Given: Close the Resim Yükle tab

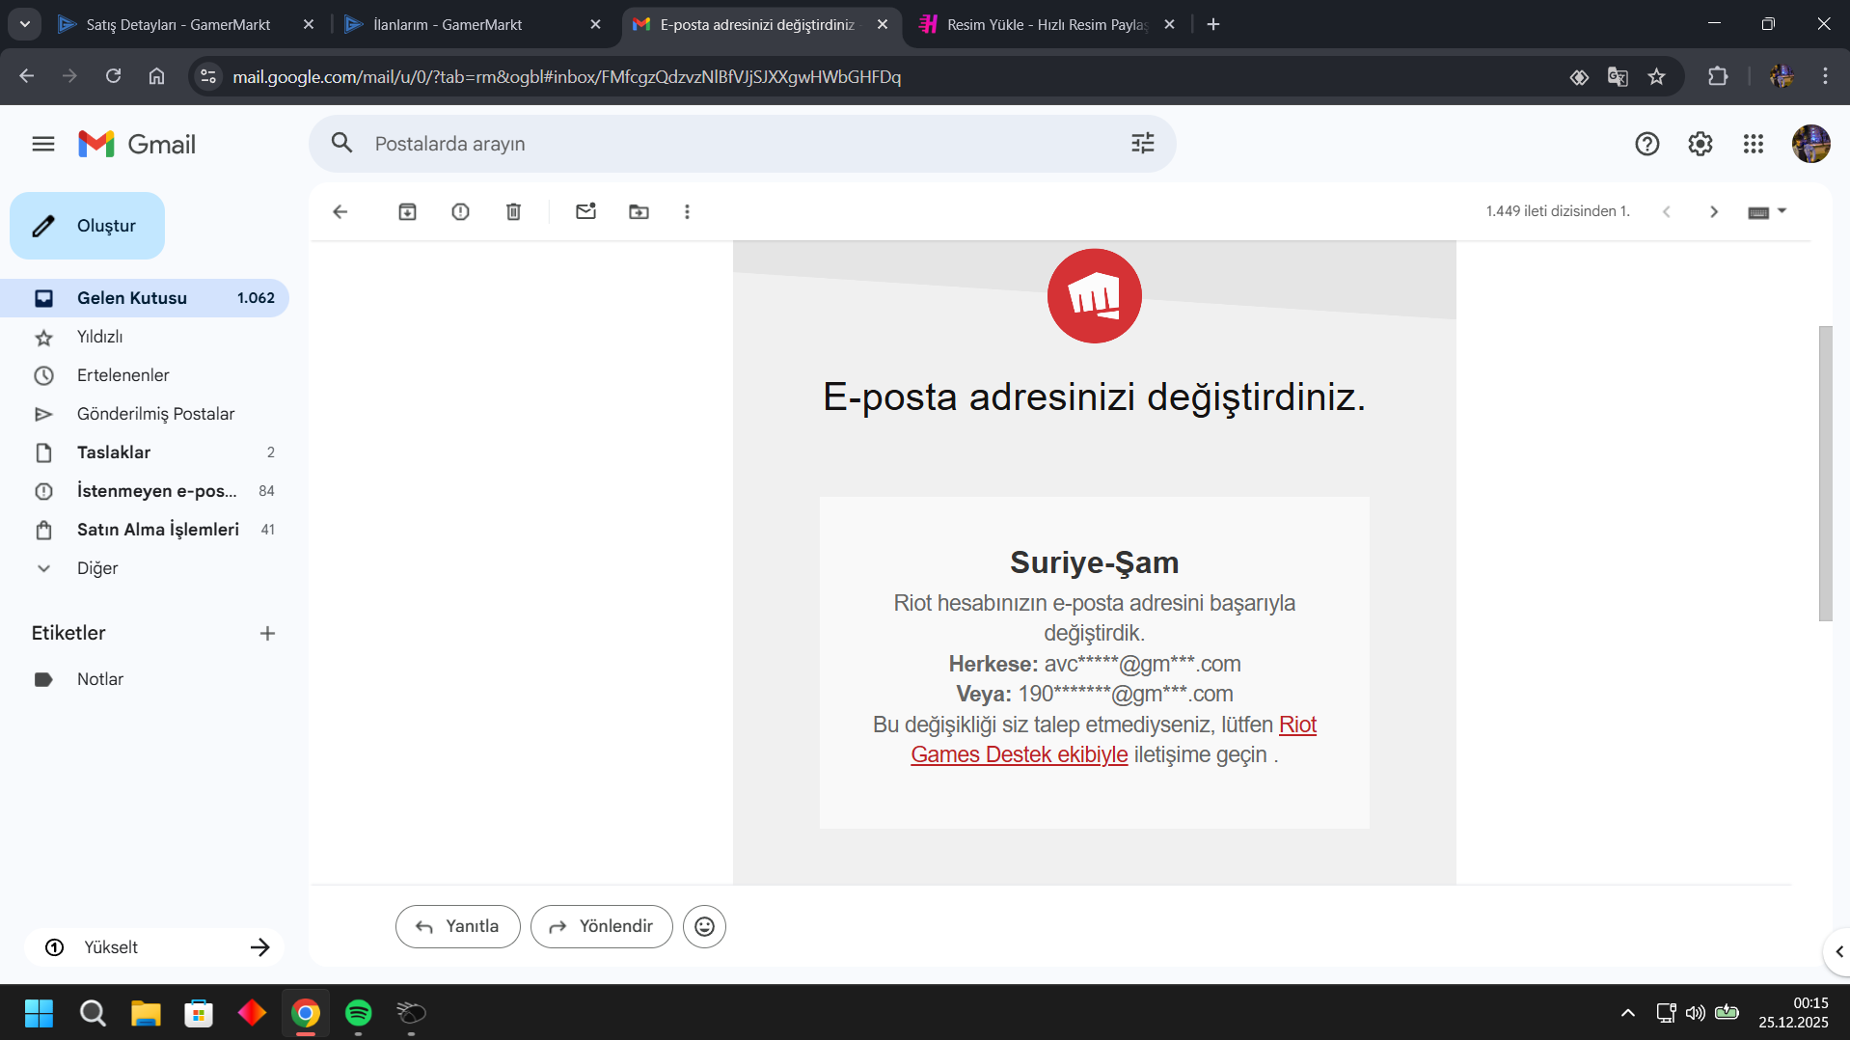Looking at the screenshot, I should pyautogui.click(x=1170, y=24).
